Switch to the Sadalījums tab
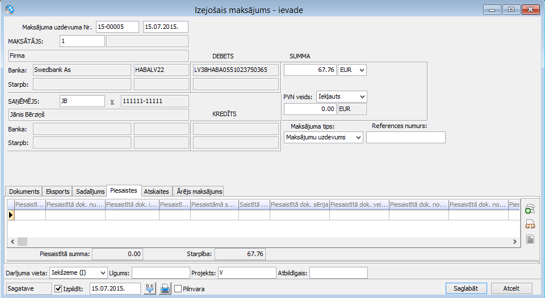545x298 pixels. [90, 191]
